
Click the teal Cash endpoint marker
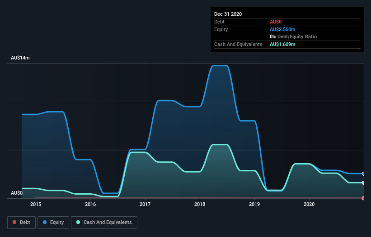[363, 182]
